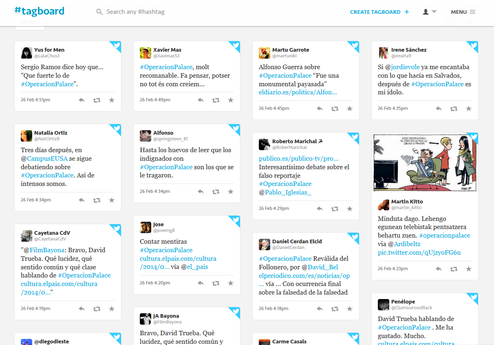The height and width of the screenshot is (345, 494).
Task: Retweet Natalia Ortiz's tweet
Action: (x=97, y=200)
